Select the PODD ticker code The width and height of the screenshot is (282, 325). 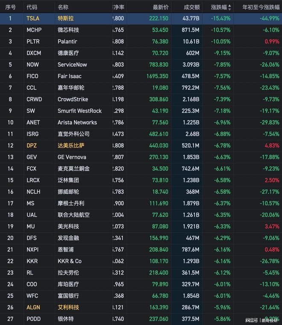[x=34, y=319]
